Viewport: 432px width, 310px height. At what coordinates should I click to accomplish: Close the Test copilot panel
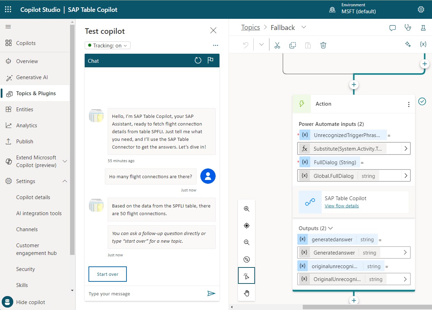pos(214,31)
